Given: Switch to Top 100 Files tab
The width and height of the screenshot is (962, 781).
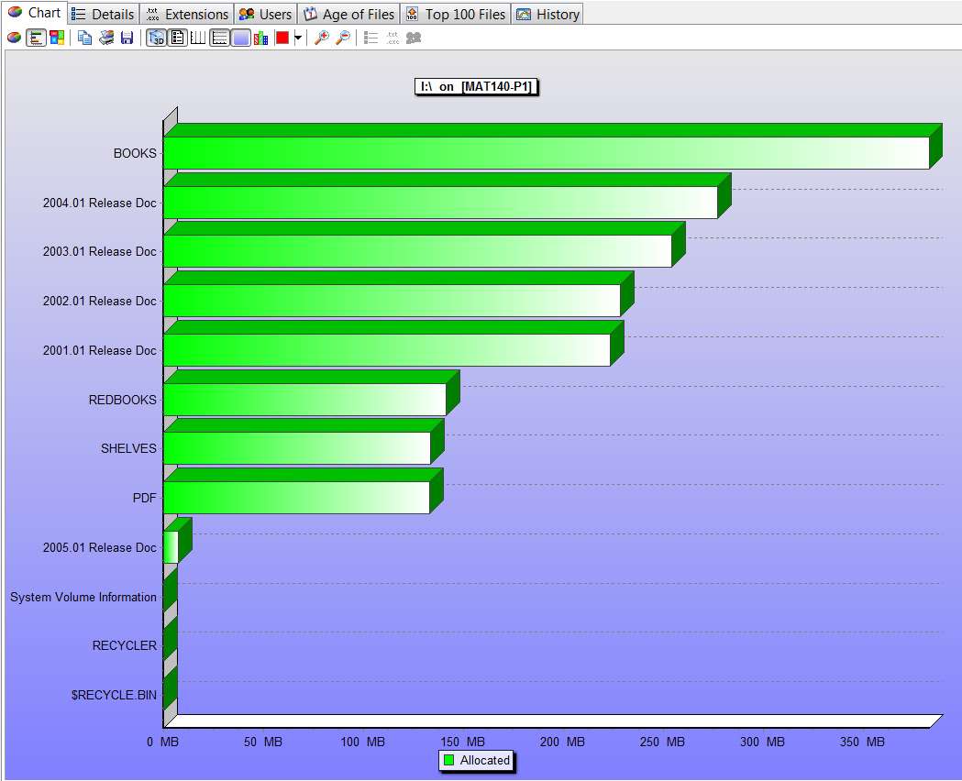Looking at the screenshot, I should [455, 14].
